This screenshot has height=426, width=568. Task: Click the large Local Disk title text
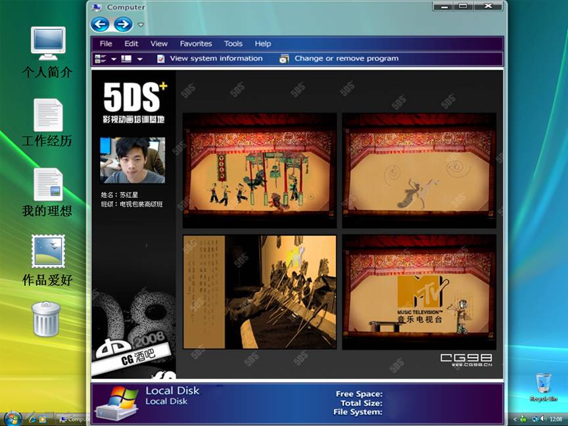[172, 390]
